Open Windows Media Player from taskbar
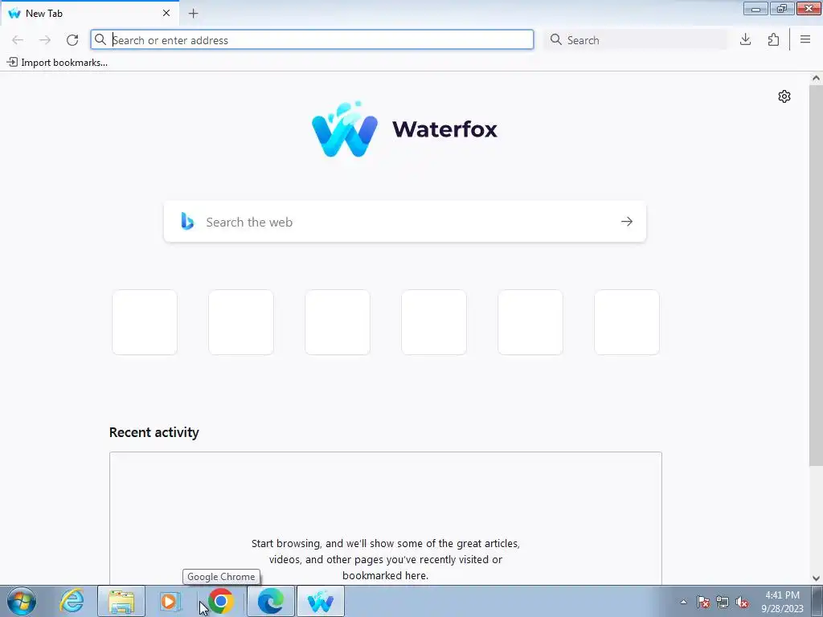The image size is (823, 617). coord(170,601)
